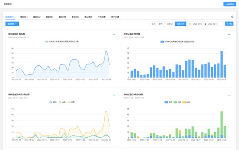Toggle 浙江 series in bottom-left line chart legend
The height and width of the screenshot is (150, 239).
click(53, 102)
